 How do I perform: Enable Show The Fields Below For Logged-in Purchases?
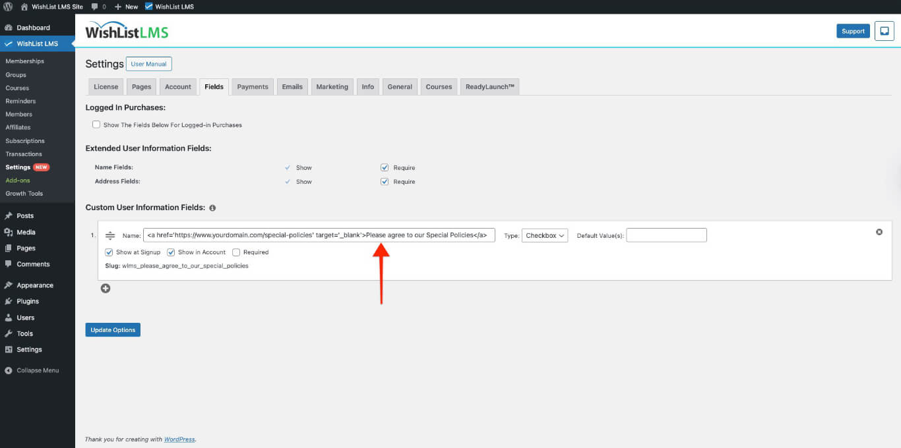click(x=96, y=124)
